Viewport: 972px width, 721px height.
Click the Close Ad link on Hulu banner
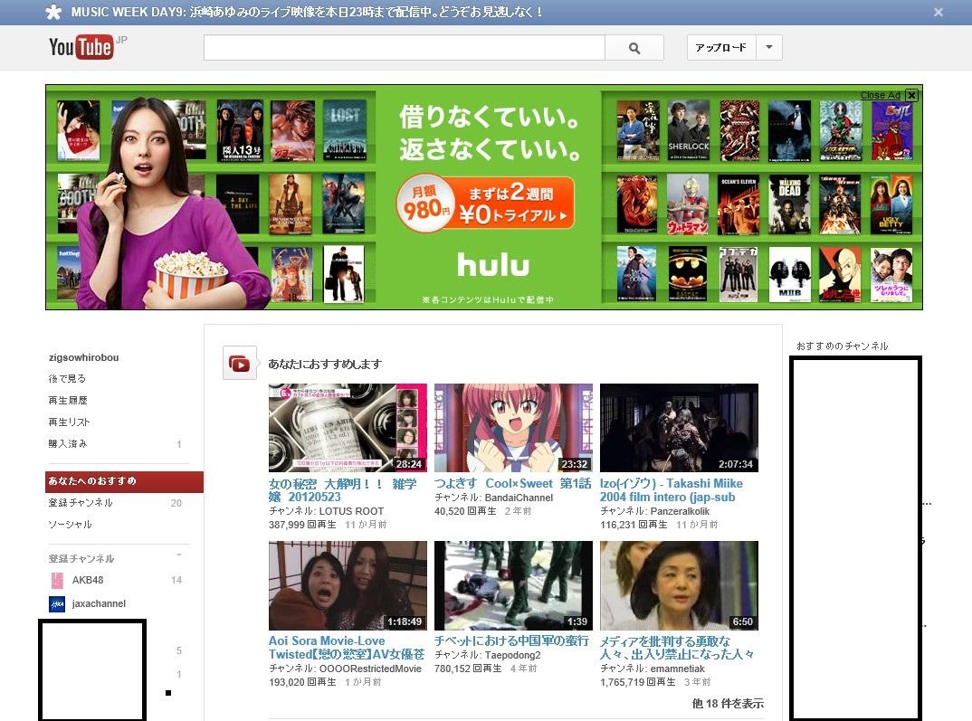[881, 95]
